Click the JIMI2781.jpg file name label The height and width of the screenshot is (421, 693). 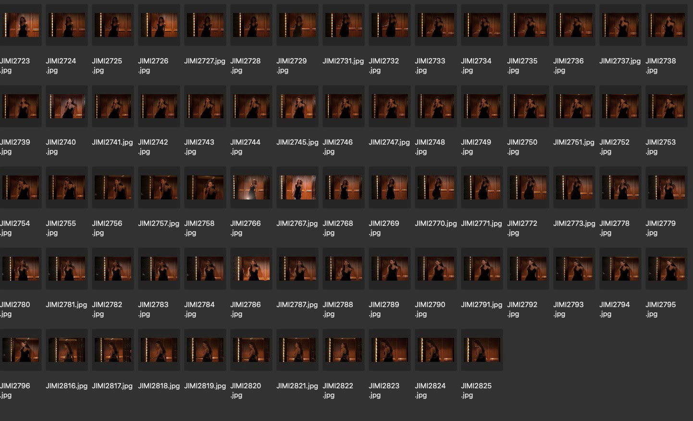66,305
